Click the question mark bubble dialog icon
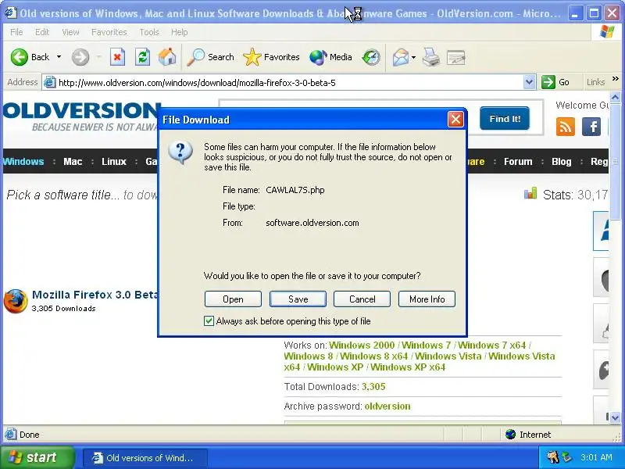Image resolution: width=625 pixels, height=469 pixels. point(180,152)
